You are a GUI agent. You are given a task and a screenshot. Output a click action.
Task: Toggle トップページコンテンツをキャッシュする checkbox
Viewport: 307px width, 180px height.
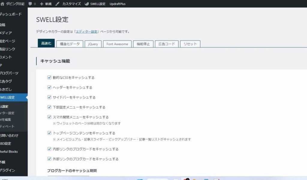pyautogui.click(x=49, y=133)
